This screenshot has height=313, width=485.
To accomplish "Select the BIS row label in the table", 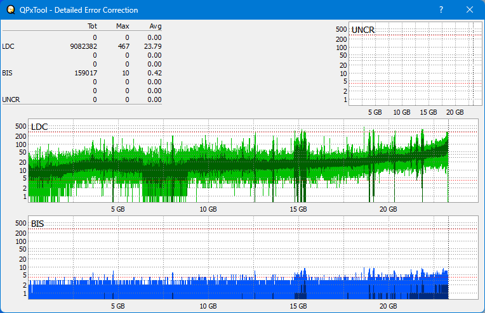I will [7, 73].
